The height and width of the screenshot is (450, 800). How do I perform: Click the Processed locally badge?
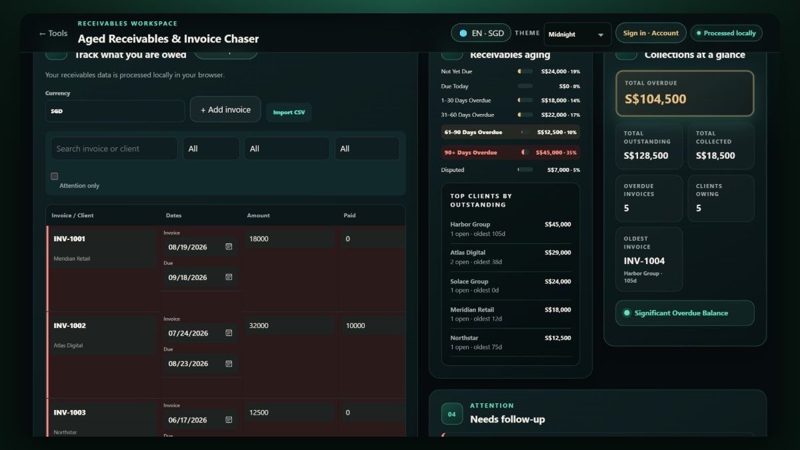[726, 33]
